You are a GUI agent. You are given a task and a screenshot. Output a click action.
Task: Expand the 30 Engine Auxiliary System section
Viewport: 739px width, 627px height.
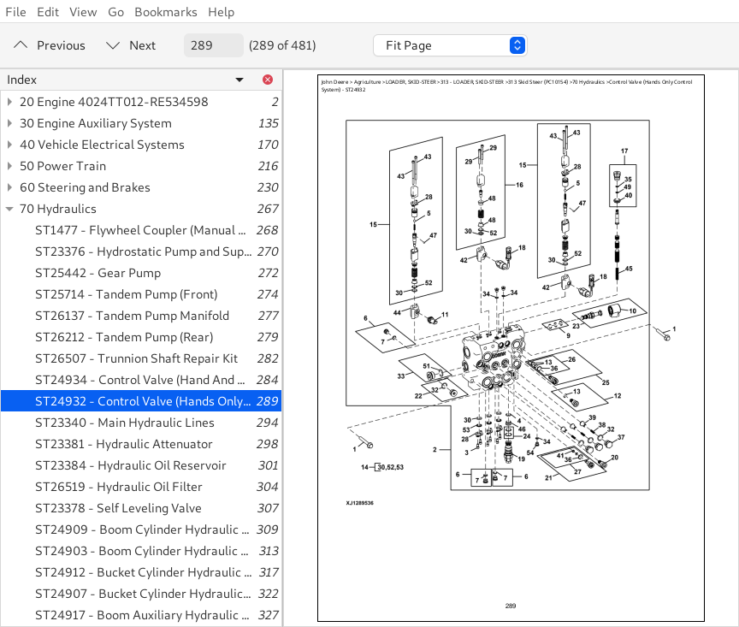(9, 123)
